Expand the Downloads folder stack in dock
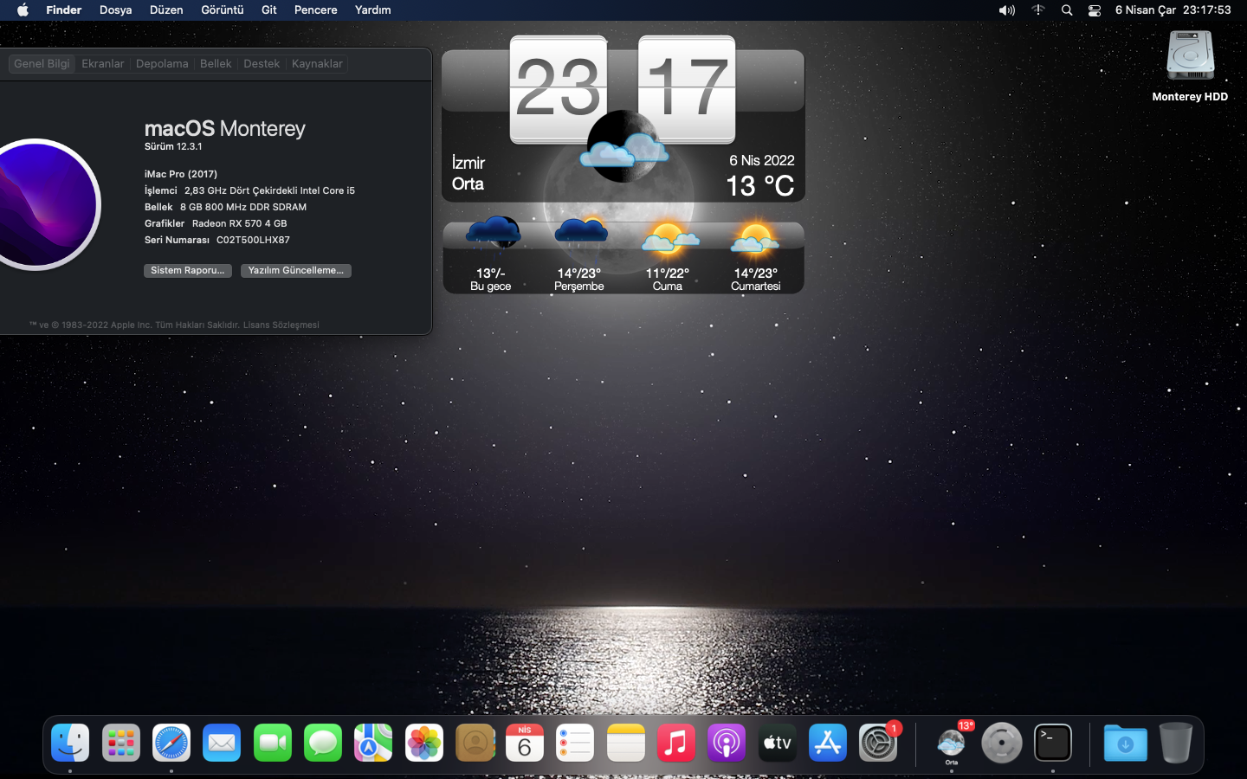Viewport: 1247px width, 779px height. (1125, 744)
